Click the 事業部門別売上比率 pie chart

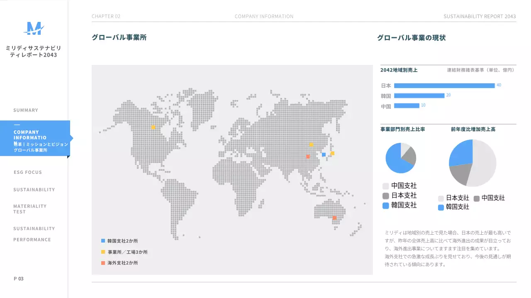click(x=401, y=158)
